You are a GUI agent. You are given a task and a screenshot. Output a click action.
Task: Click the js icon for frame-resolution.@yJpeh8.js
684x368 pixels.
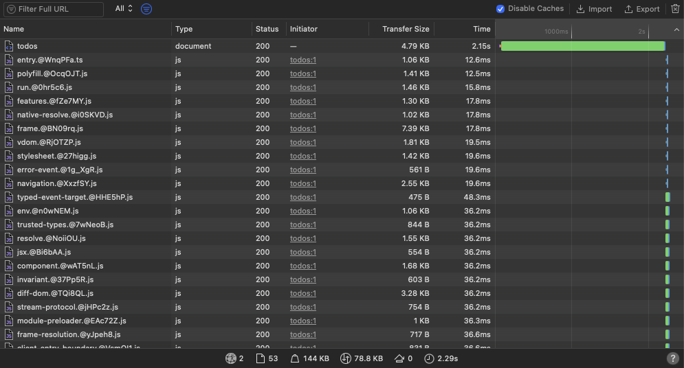point(9,334)
